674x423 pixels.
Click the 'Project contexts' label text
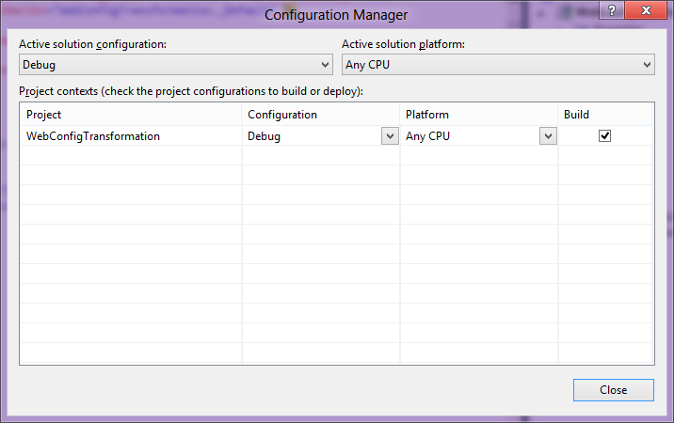[190, 91]
